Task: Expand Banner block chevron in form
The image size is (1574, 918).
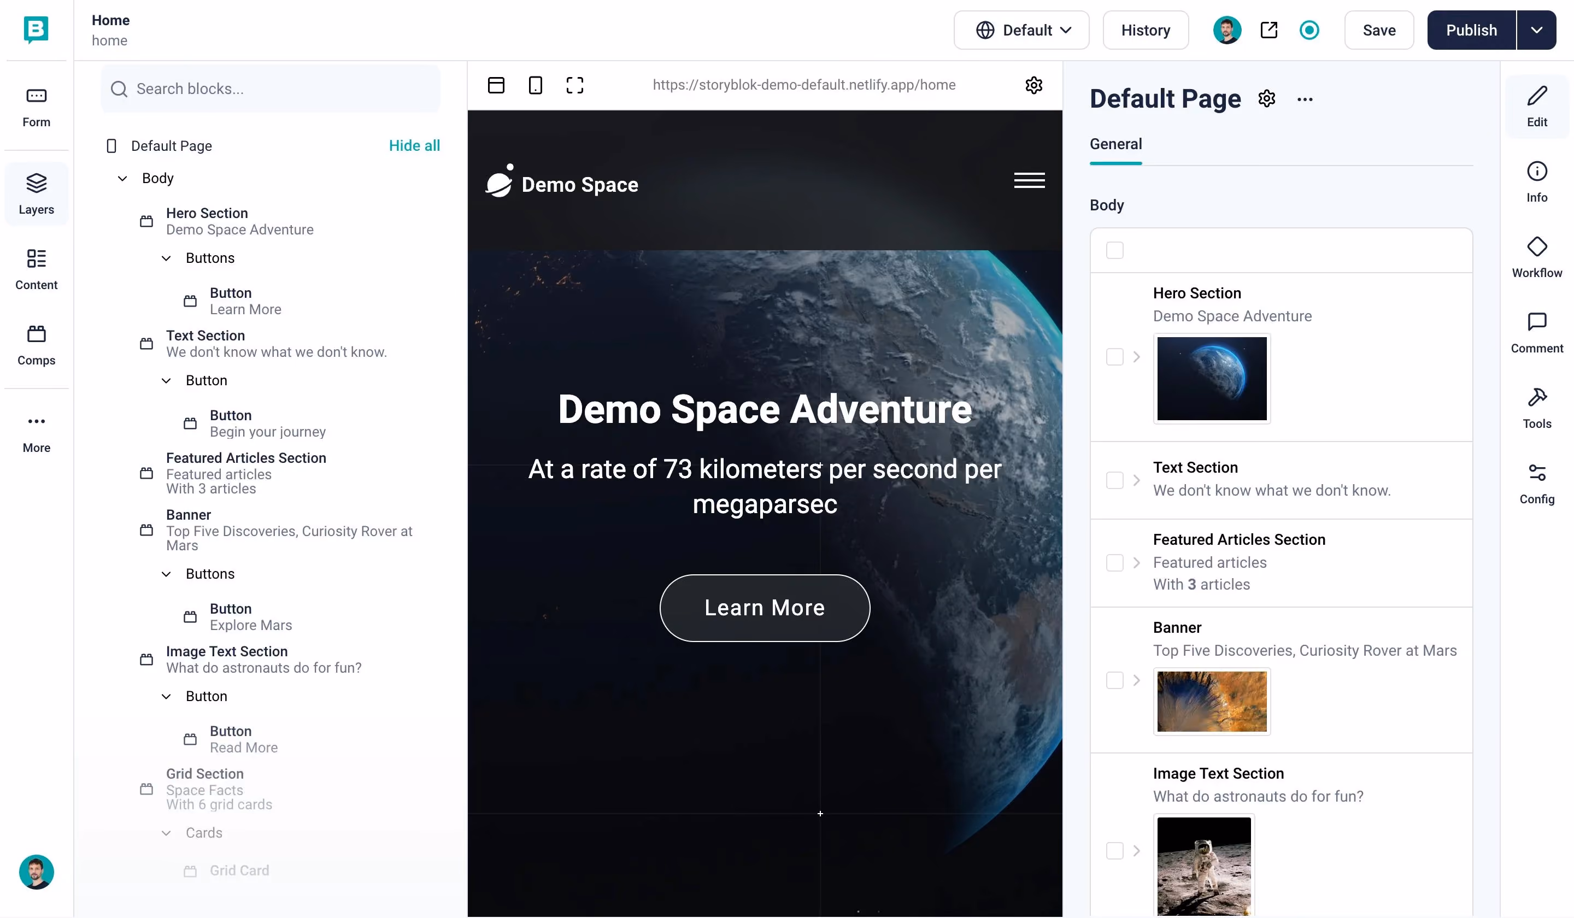Action: tap(1137, 680)
